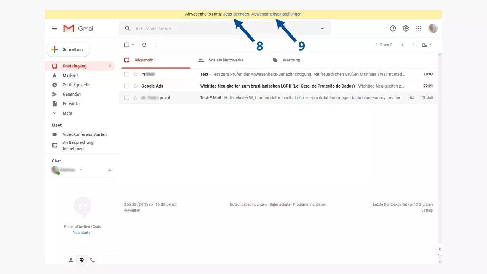487x274 pixels.
Task: Select the checkbox beside the Test-E-Mail message
Action: (x=127, y=98)
